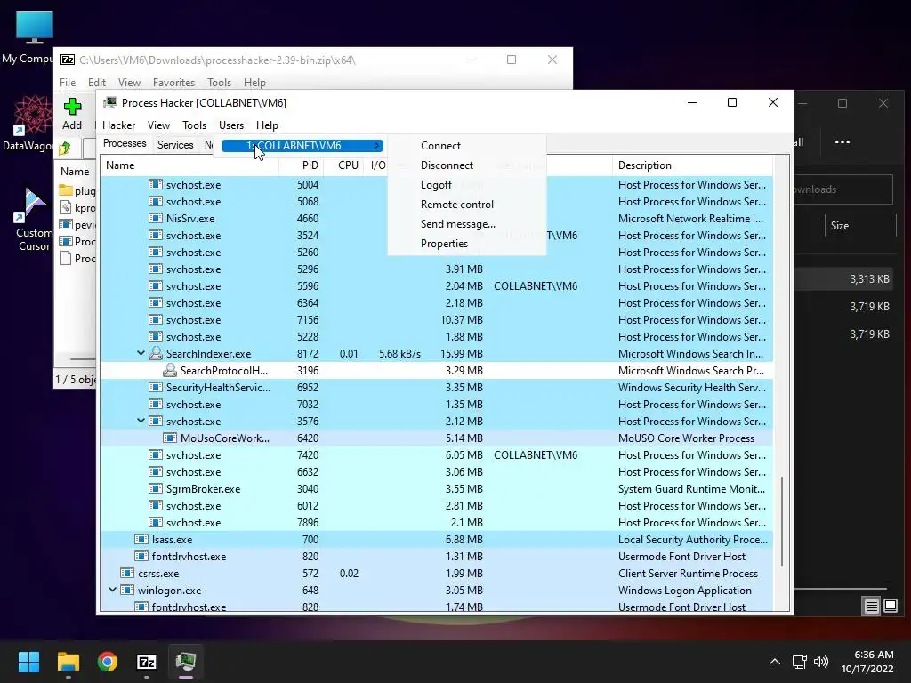911x683 pixels.
Task: Sort by the Description column header
Action: [692, 165]
